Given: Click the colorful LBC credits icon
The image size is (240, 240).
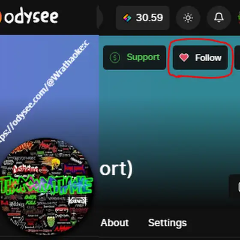Looking at the screenshot, I should (127, 18).
